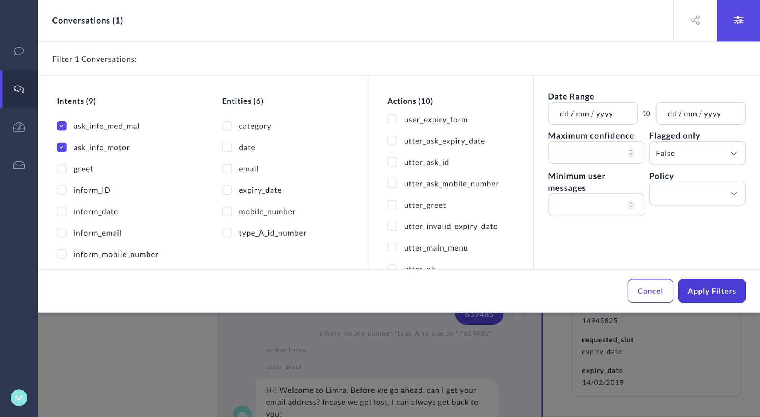Cancel the filter dialog
The image size is (760, 417).
click(x=650, y=291)
